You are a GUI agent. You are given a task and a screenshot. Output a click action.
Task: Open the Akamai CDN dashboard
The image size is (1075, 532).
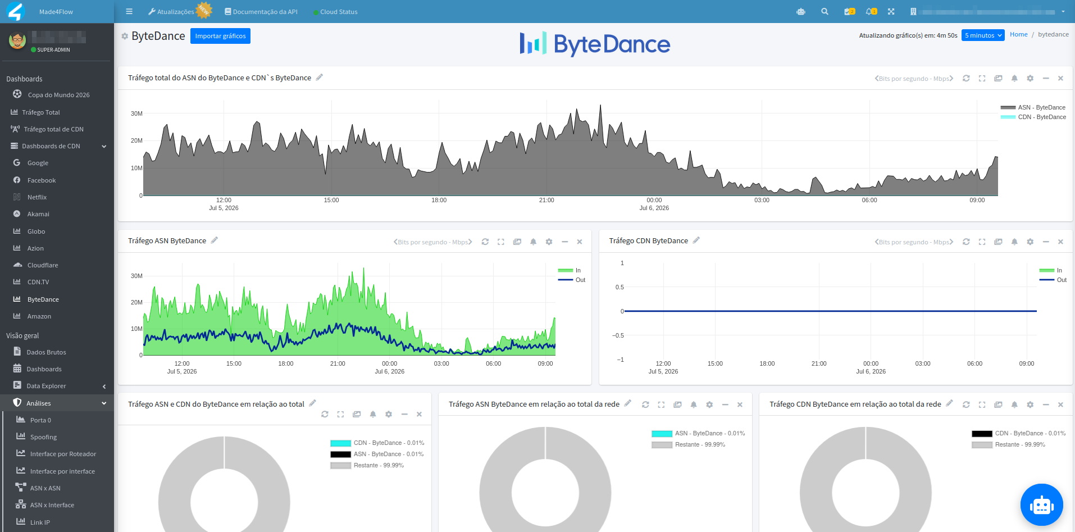pyautogui.click(x=38, y=214)
